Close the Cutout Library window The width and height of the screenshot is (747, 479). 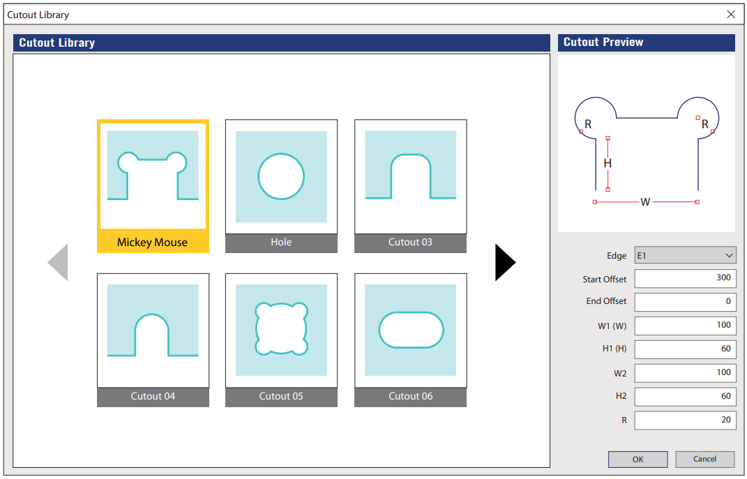pyautogui.click(x=731, y=14)
